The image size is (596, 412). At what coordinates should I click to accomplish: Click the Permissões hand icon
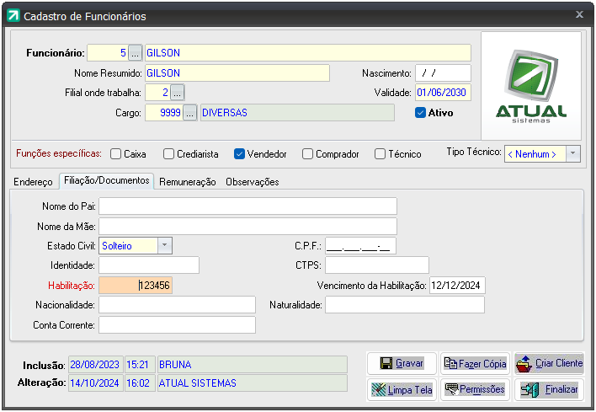451,388
